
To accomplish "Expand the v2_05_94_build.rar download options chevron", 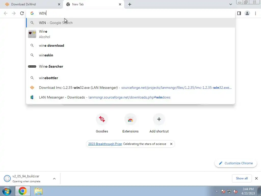I will coord(54,179).
